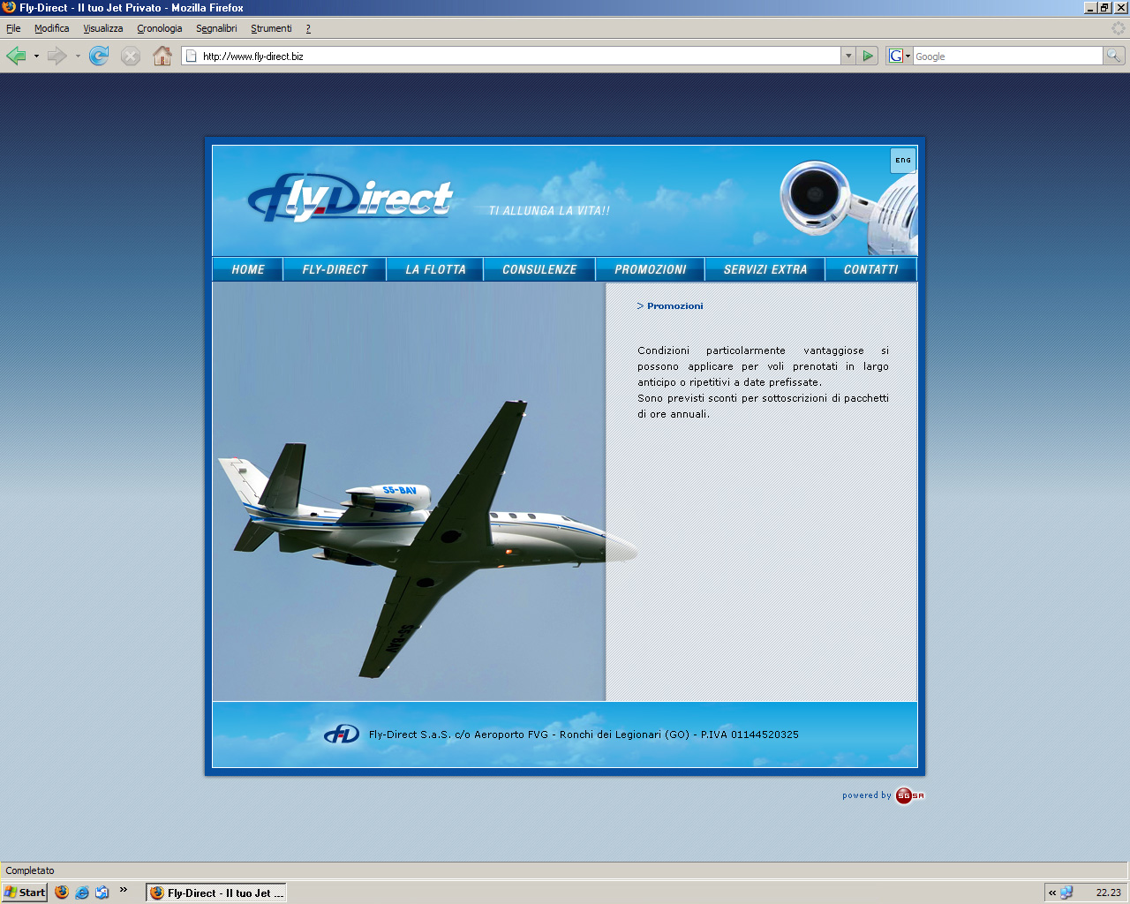Viewport: 1130px width, 904px height.
Task: Go to the browser Home icon
Action: pos(162,56)
